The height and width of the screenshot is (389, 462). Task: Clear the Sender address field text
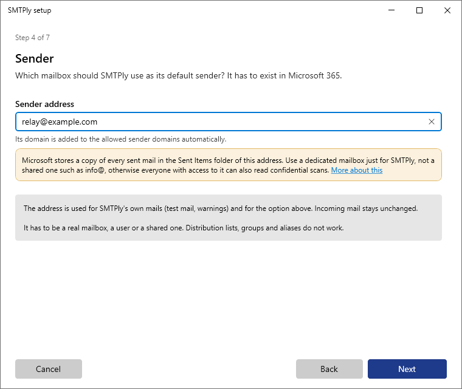click(432, 122)
